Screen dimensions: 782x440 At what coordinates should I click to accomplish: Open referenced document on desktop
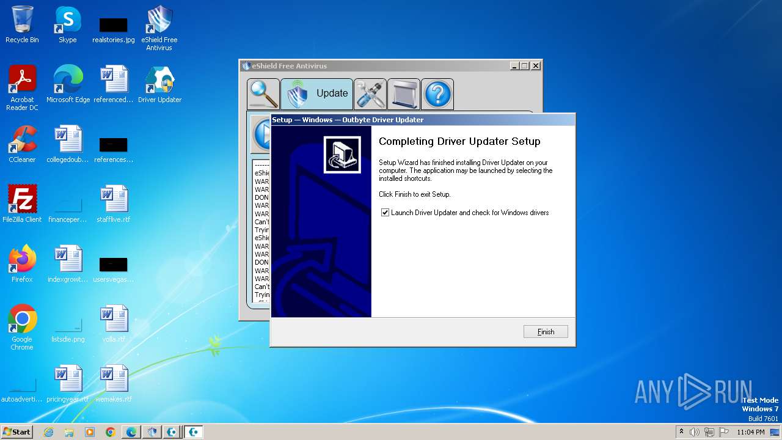[x=114, y=84]
